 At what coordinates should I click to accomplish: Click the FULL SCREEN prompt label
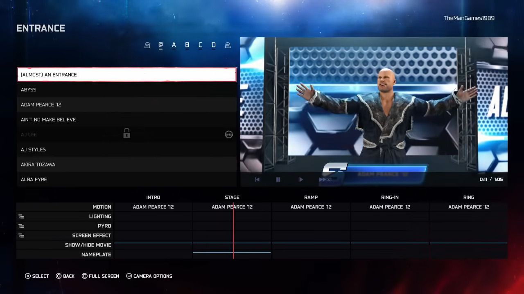pyautogui.click(x=104, y=276)
